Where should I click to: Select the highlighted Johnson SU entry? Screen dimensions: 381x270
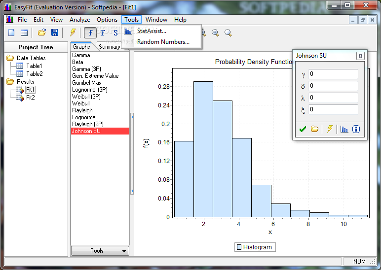click(x=100, y=131)
